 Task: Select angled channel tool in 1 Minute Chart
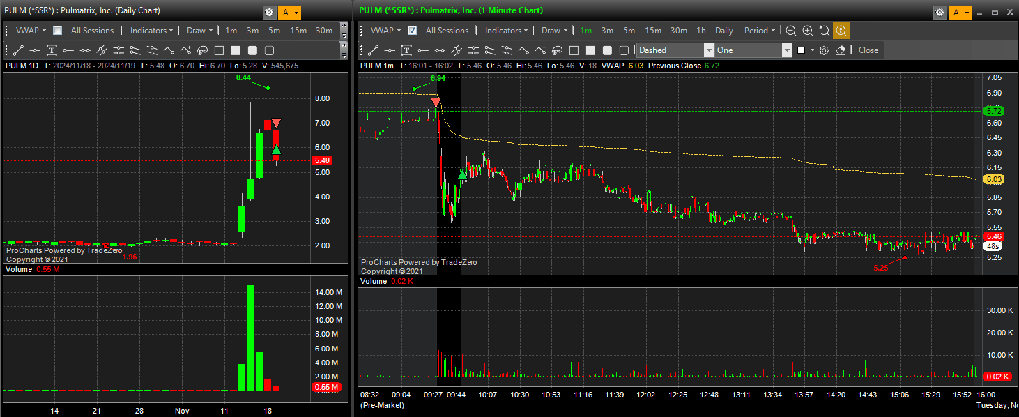[490, 50]
